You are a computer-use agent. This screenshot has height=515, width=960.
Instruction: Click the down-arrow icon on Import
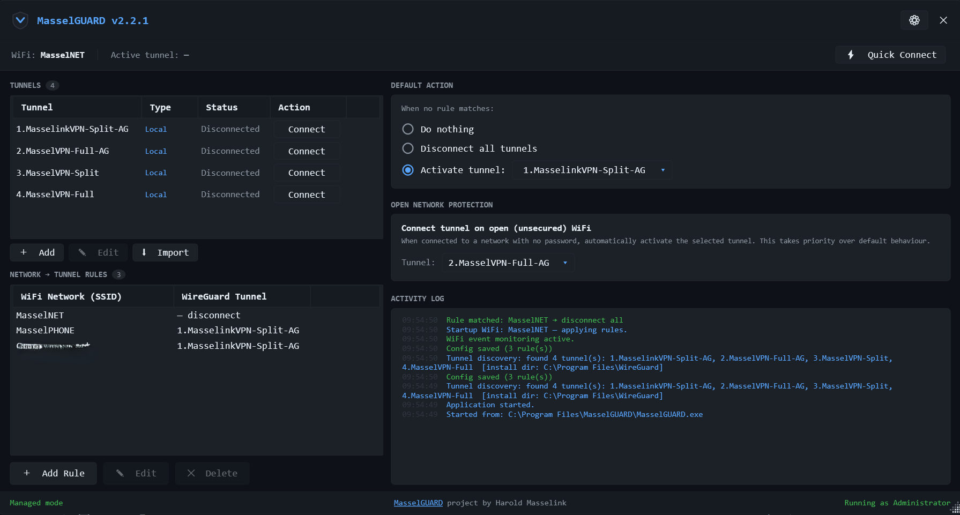(144, 252)
